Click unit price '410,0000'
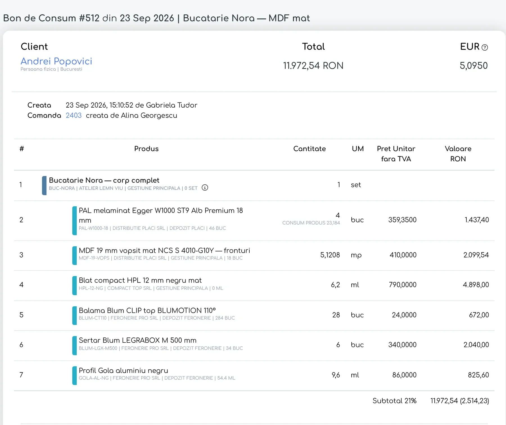The image size is (506, 425). tap(403, 255)
